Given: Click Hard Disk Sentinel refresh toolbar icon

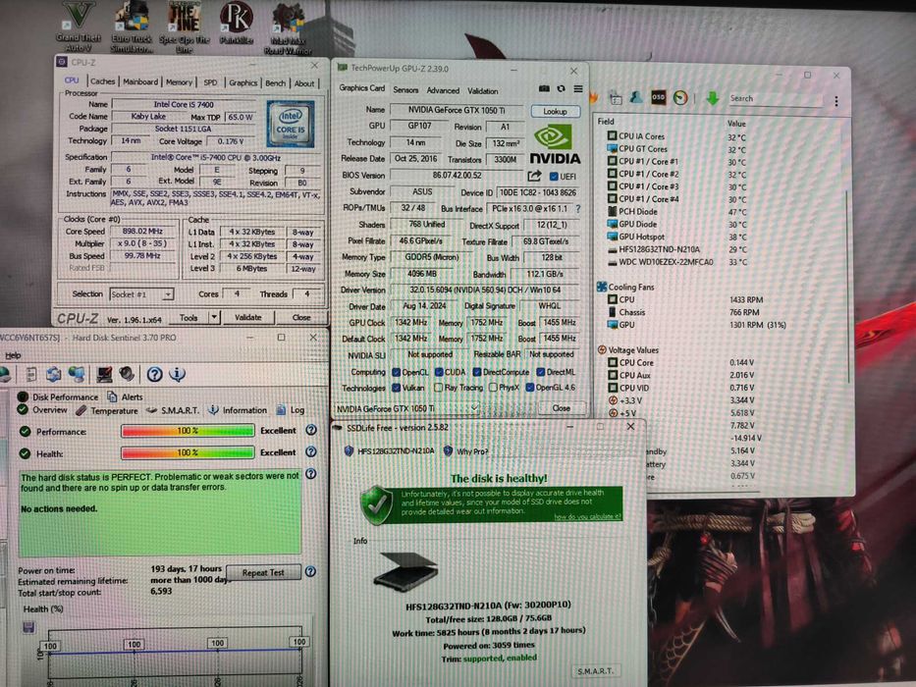Looking at the screenshot, I should click(54, 374).
